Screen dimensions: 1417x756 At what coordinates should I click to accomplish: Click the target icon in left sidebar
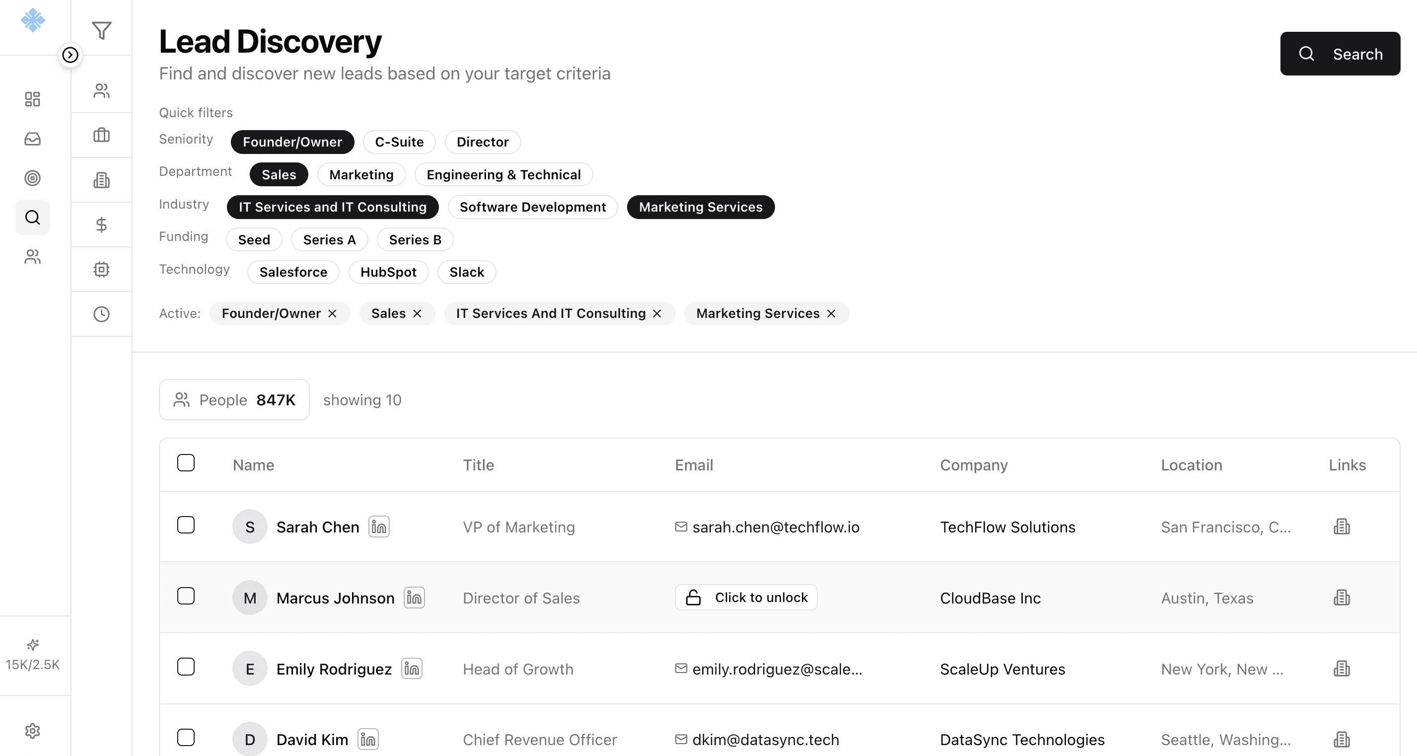[x=32, y=178]
